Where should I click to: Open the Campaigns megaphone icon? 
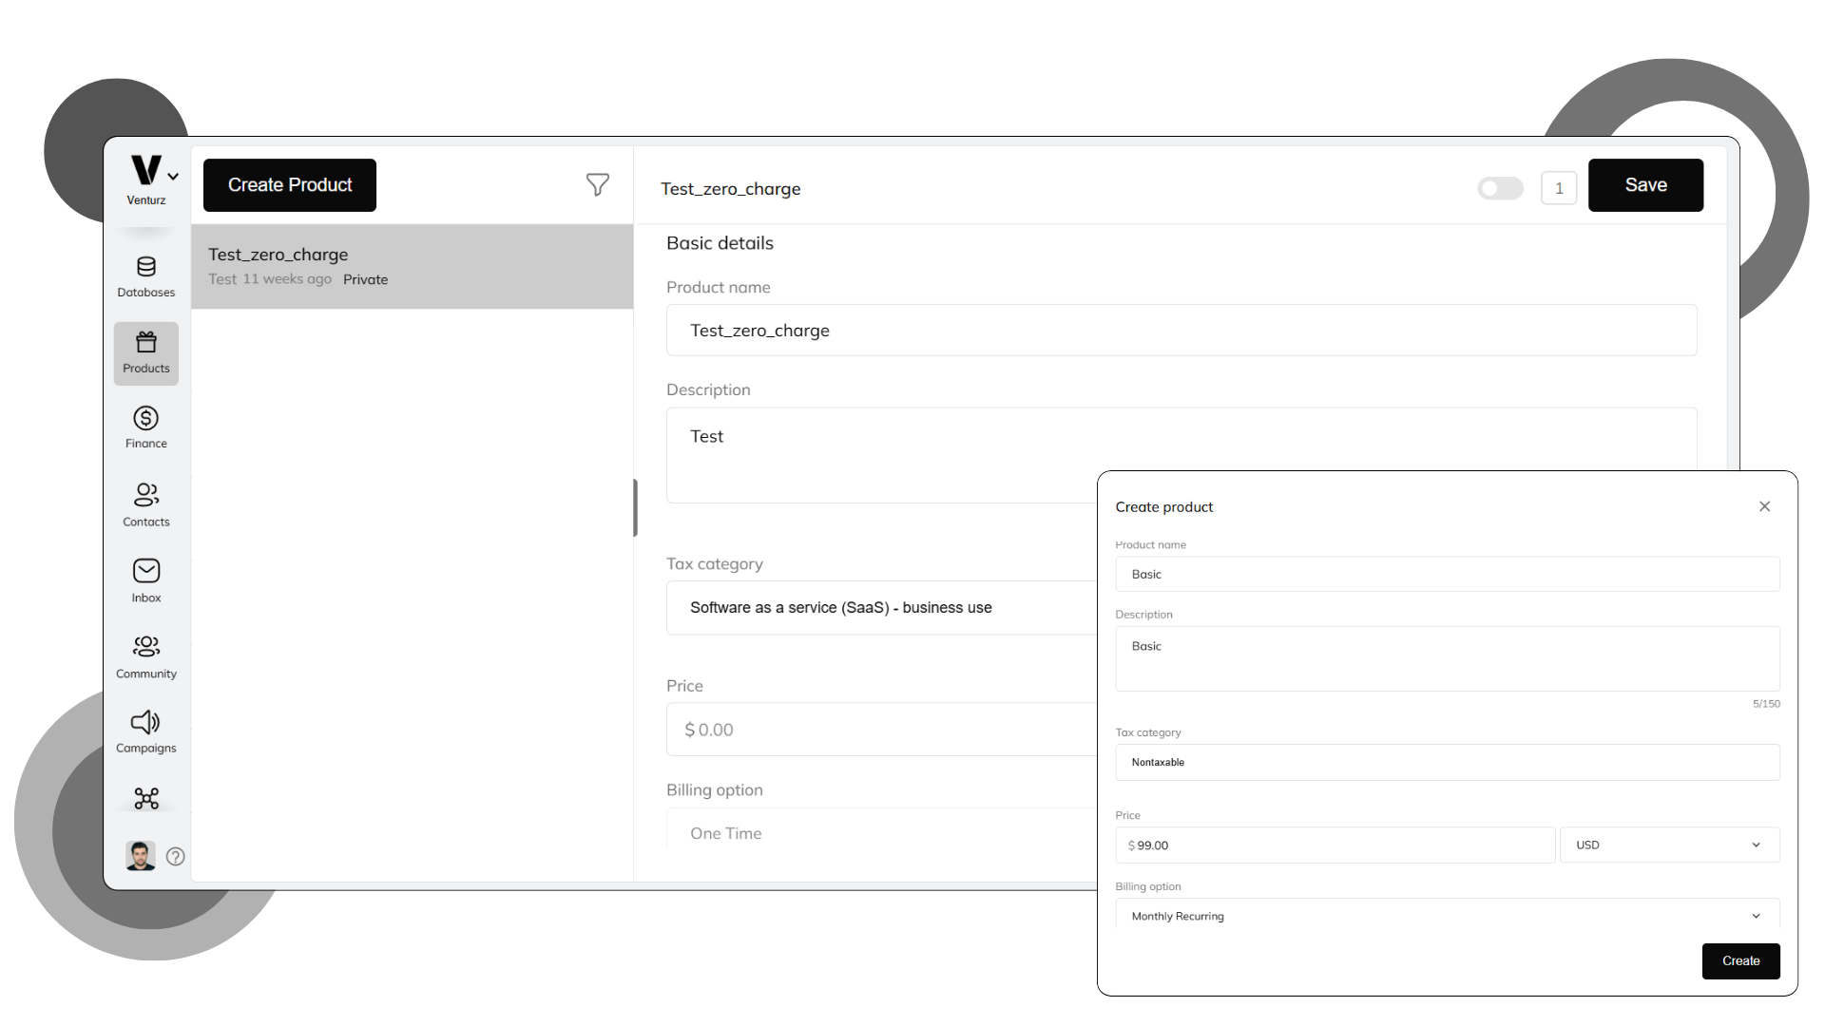145,731
